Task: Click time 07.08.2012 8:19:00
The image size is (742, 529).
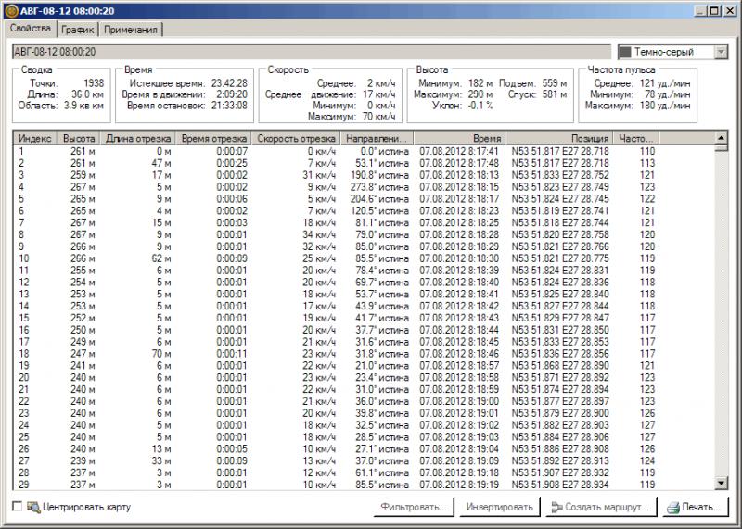Action: point(459,401)
